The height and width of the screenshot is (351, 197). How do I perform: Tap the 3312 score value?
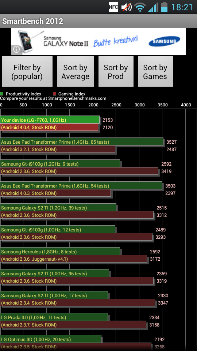(x=162, y=215)
